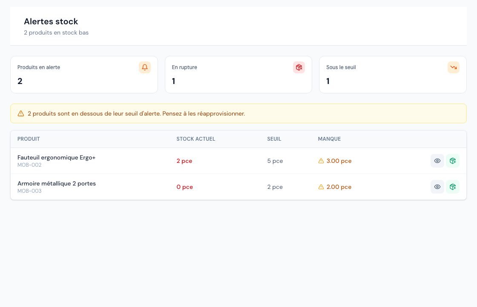Select the Produit column header
This screenshot has height=307, width=477.
coord(29,139)
